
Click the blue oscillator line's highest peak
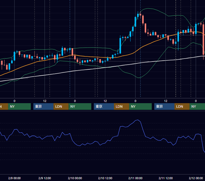[138, 120]
